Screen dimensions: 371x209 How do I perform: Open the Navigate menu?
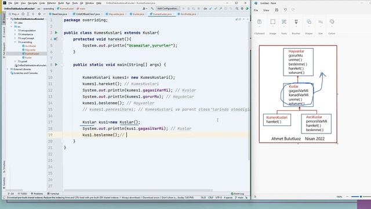[x=32, y=3]
